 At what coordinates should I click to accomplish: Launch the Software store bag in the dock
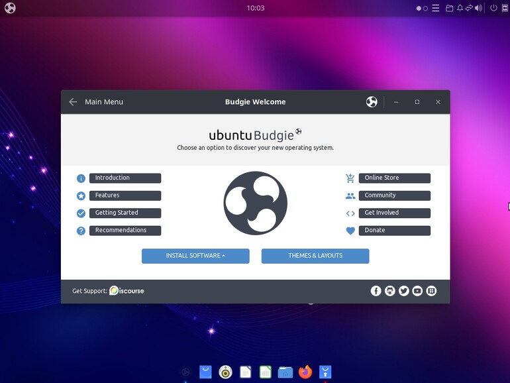click(x=205, y=372)
